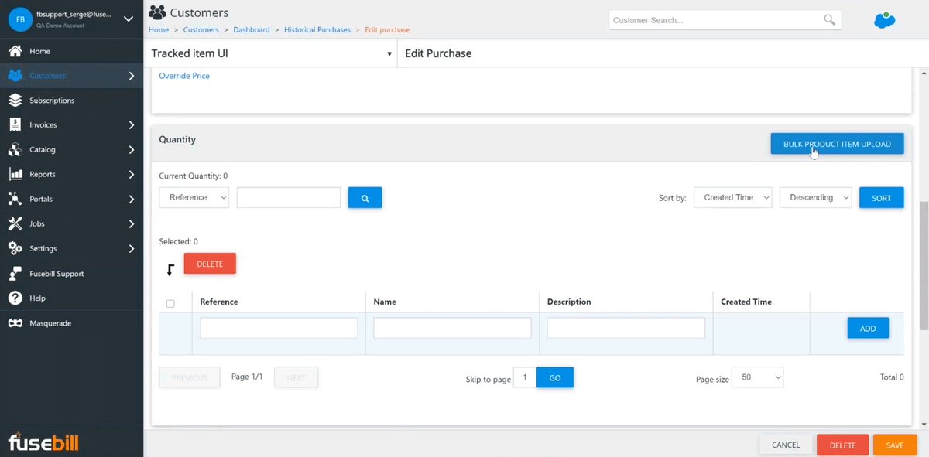The width and height of the screenshot is (929, 457).
Task: Open the Reference filter dropdown
Action: point(194,197)
